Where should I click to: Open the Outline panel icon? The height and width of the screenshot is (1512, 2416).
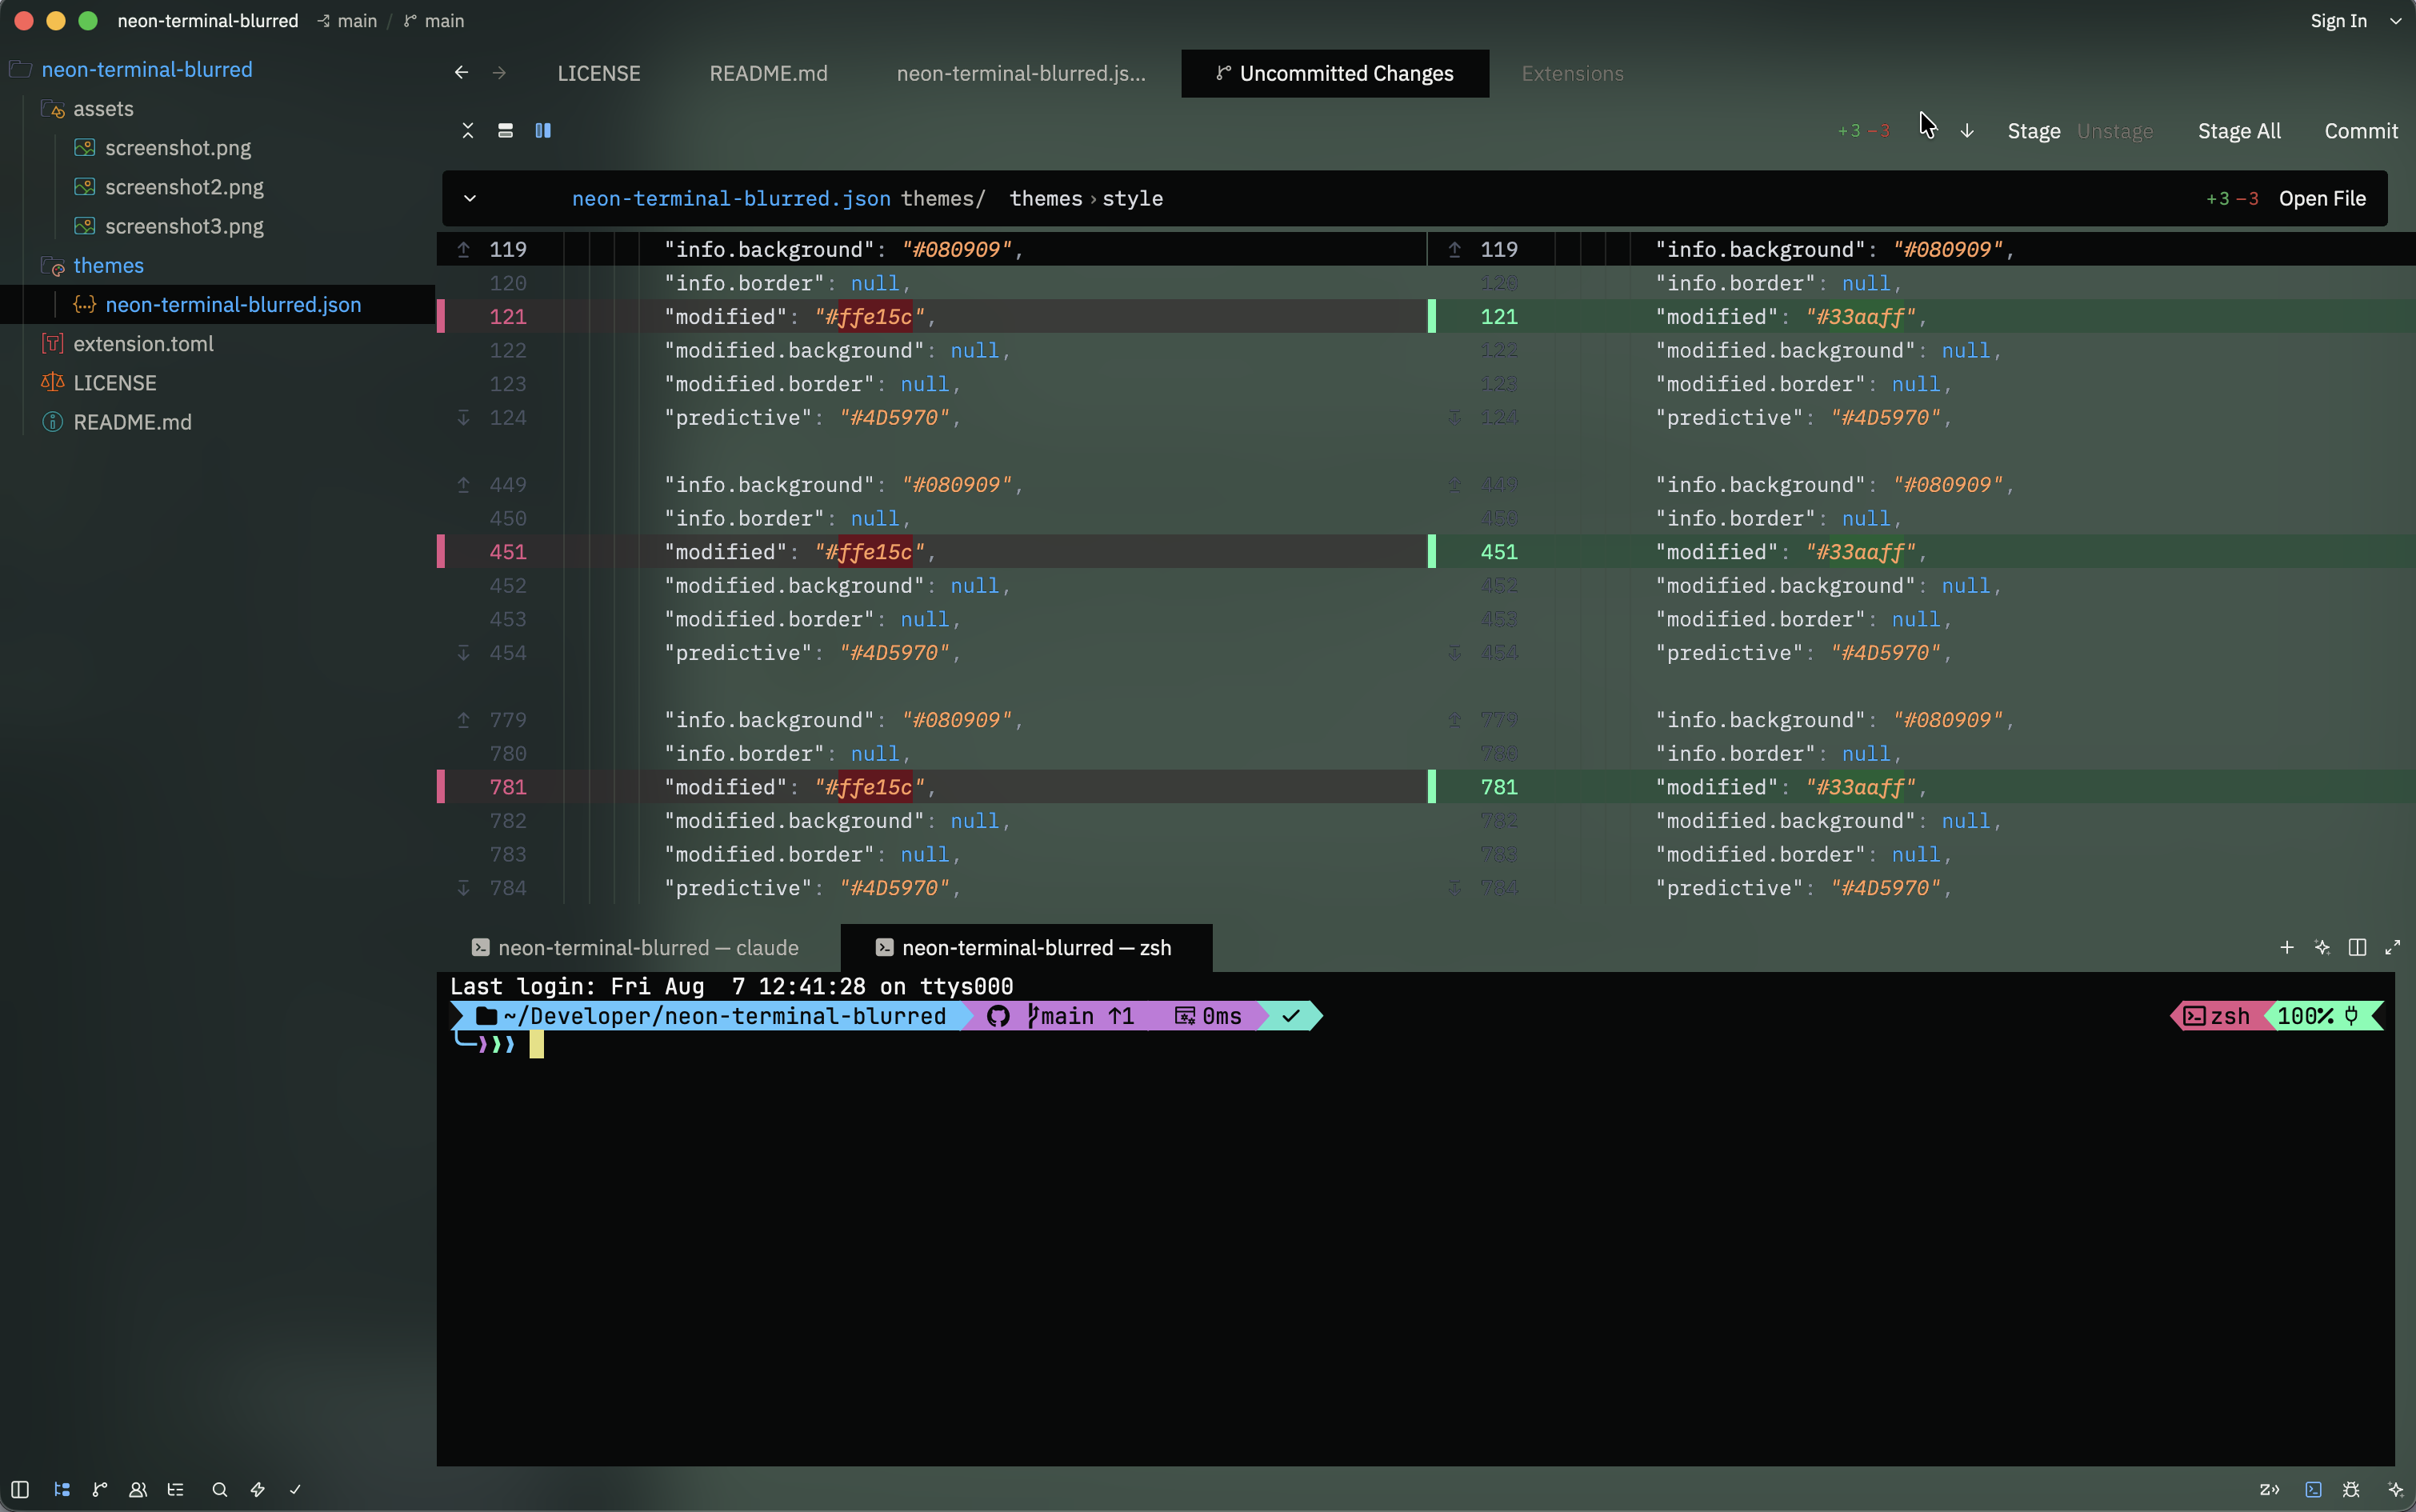(176, 1489)
